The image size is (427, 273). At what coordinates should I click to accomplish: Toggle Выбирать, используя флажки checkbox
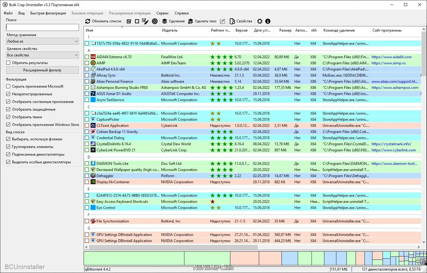pyautogui.click(x=8, y=139)
